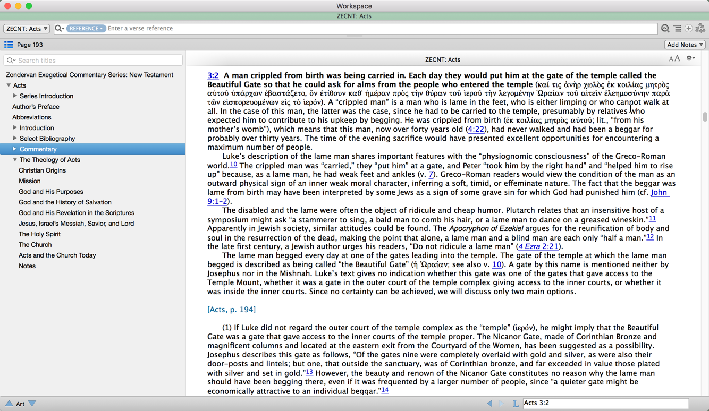Viewport: 709px width, 411px height.
Task: Click the Page 193 label
Action: (x=30, y=45)
